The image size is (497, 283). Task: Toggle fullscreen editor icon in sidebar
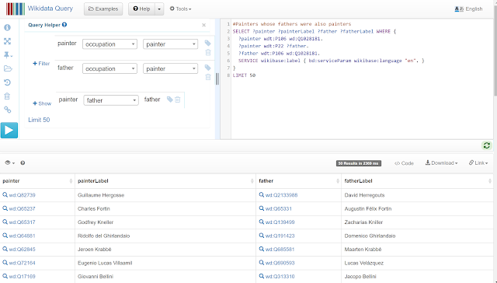point(7,41)
